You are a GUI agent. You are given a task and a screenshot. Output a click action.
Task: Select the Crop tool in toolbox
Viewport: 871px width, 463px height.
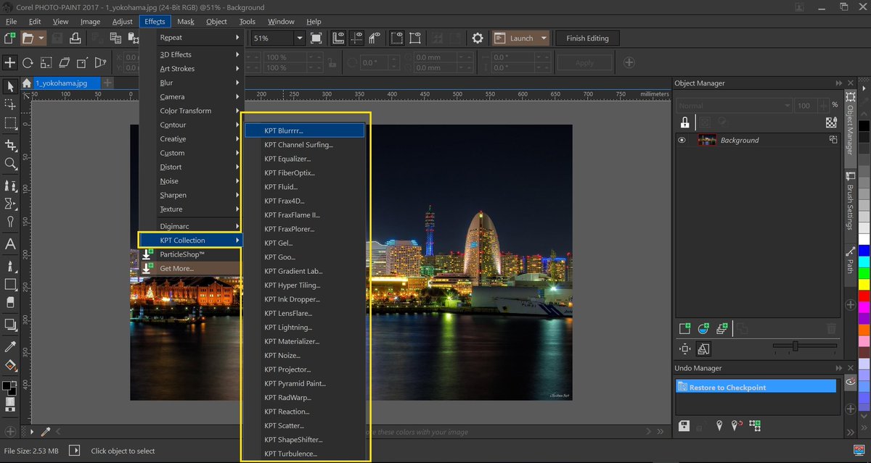[x=10, y=145]
